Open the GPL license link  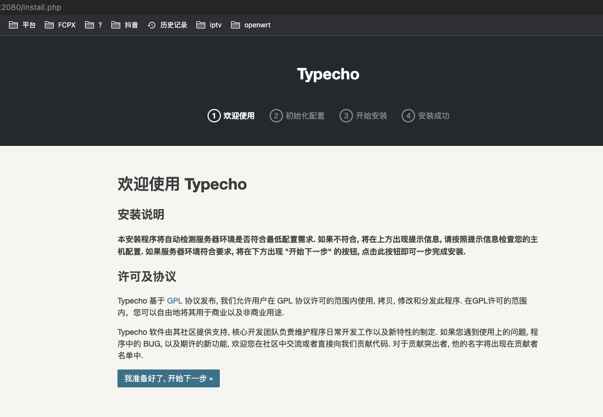click(x=175, y=301)
